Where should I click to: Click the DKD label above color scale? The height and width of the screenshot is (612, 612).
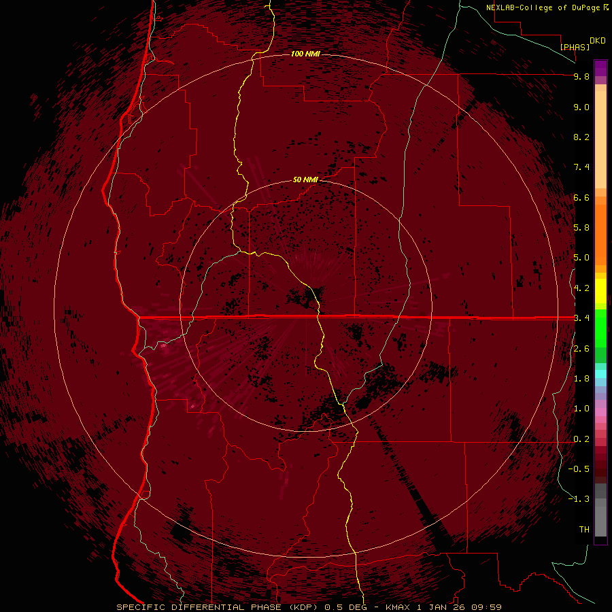click(598, 41)
